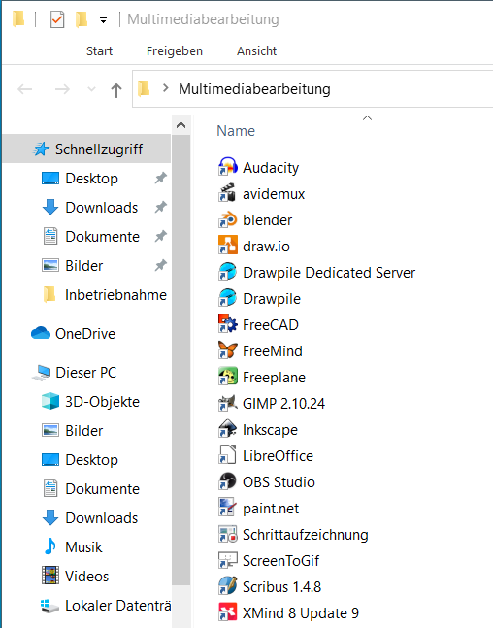Open the FreeCAD shortcut
This screenshot has height=628, width=493.
pos(258,324)
